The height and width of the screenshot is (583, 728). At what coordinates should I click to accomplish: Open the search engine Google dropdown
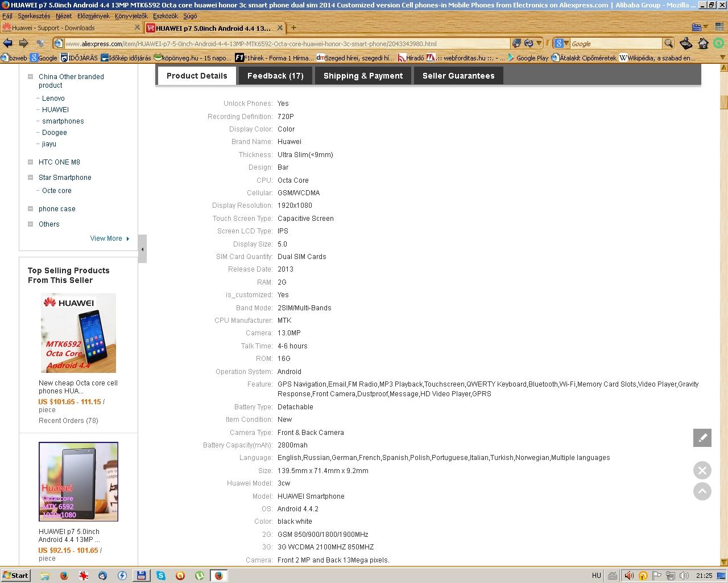pos(561,43)
